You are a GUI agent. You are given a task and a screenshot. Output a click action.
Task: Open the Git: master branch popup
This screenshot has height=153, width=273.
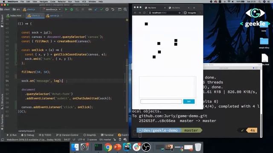pos(105,139)
